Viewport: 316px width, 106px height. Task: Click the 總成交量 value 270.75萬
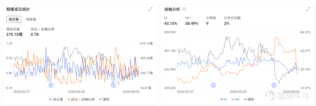pos(14,34)
